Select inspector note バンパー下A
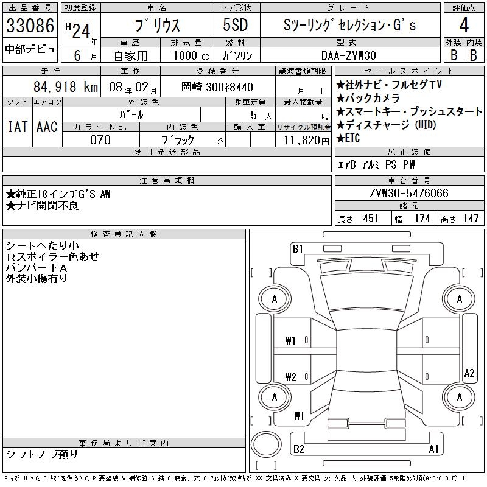 [37, 268]
